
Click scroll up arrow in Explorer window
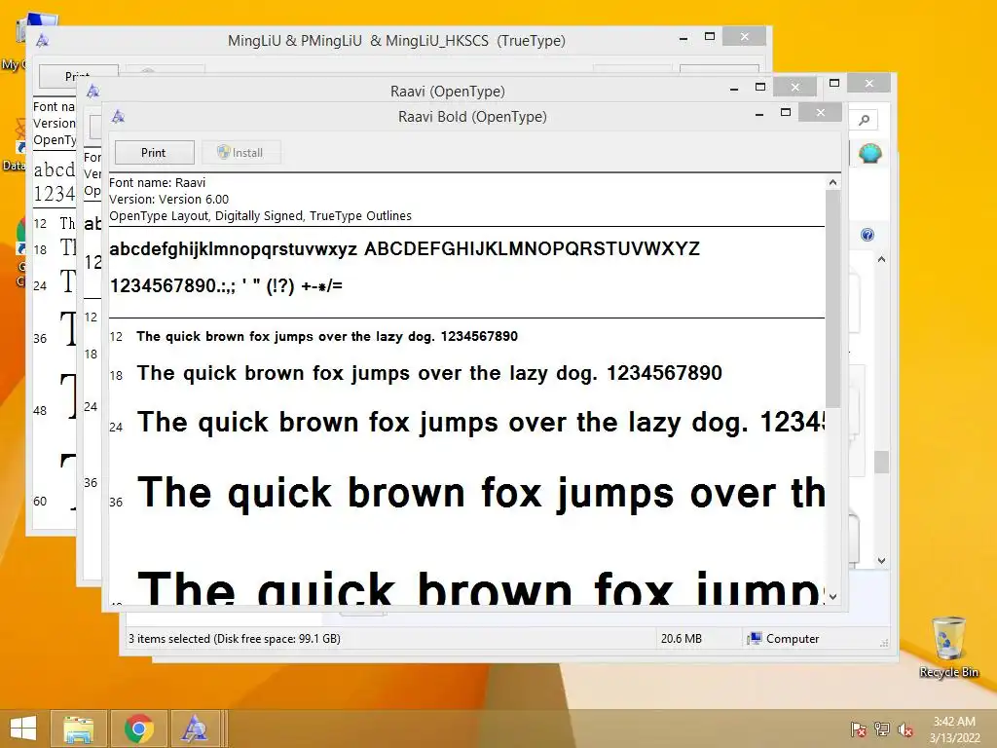coord(881,259)
